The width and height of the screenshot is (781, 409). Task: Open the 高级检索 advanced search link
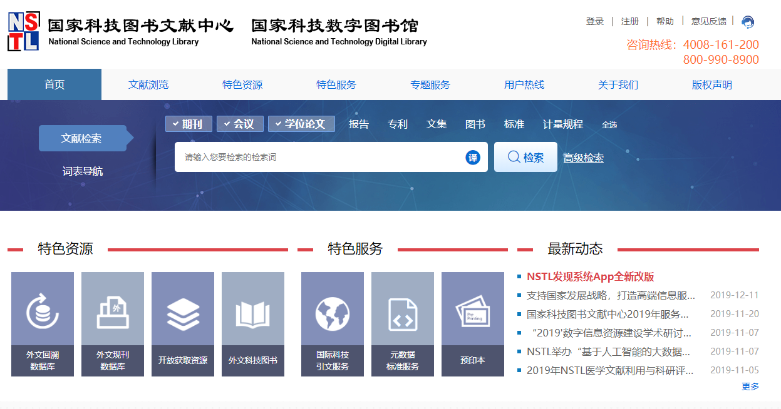click(x=583, y=158)
